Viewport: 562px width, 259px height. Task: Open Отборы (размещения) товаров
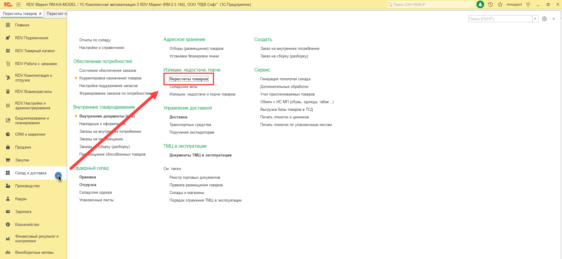(x=196, y=49)
